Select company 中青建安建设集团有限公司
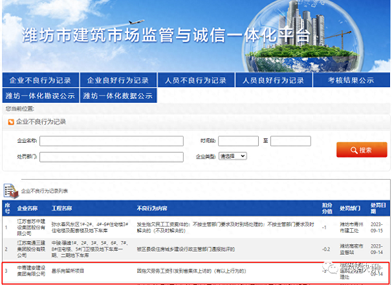 (31, 271)
